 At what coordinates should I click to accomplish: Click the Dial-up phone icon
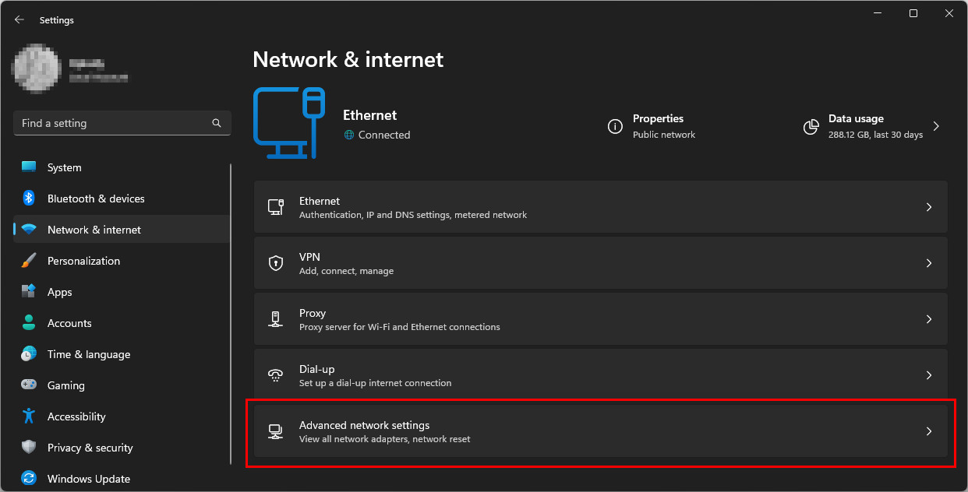coord(276,375)
